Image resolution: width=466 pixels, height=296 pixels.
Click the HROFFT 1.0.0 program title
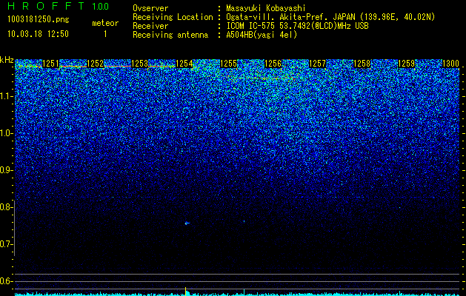click(59, 6)
